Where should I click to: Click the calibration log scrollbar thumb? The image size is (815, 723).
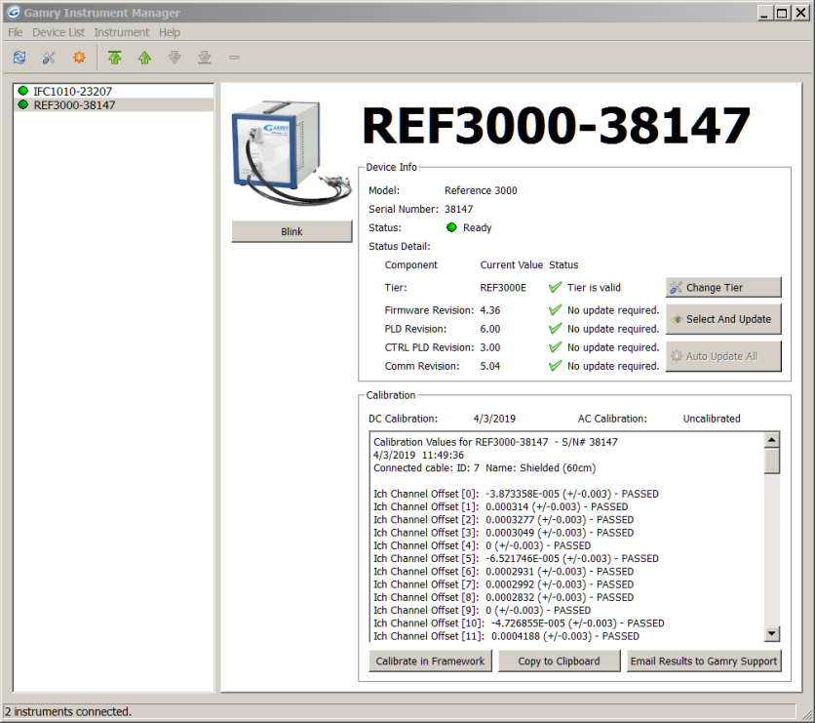coord(772,461)
